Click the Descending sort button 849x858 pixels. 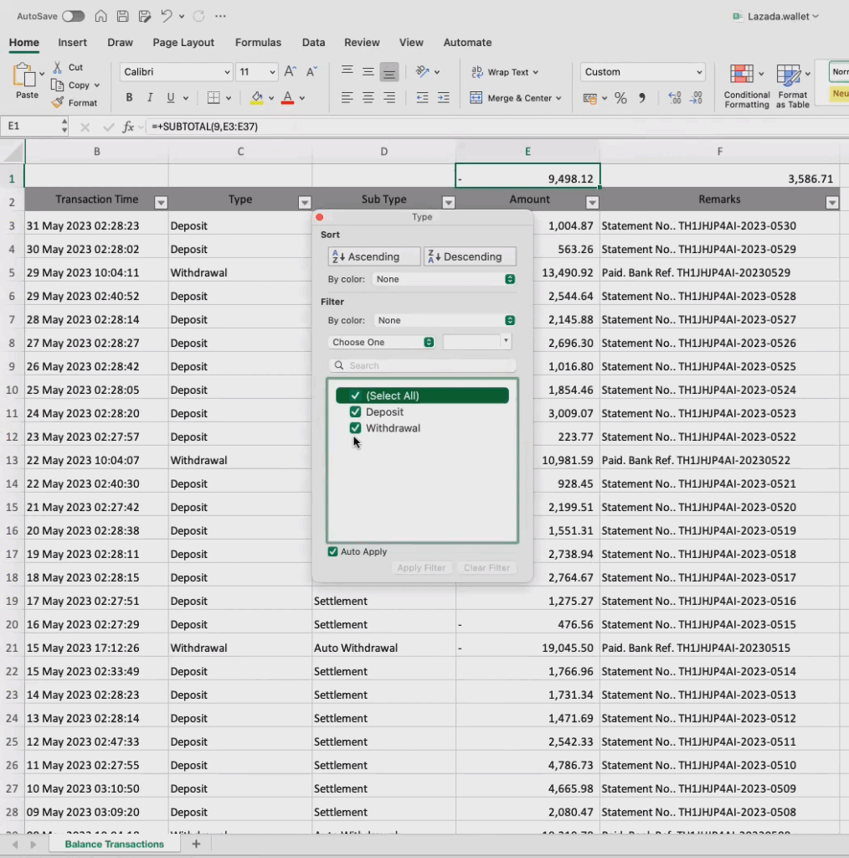470,256
